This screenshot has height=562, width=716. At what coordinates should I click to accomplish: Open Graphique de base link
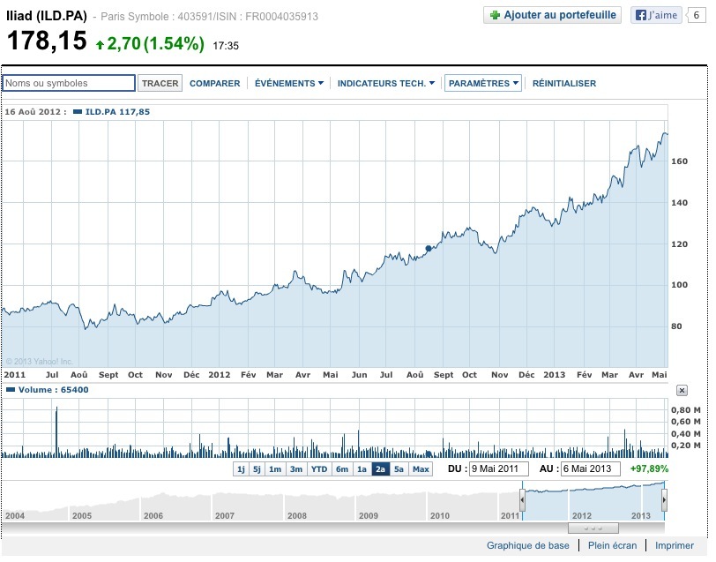pyautogui.click(x=527, y=545)
